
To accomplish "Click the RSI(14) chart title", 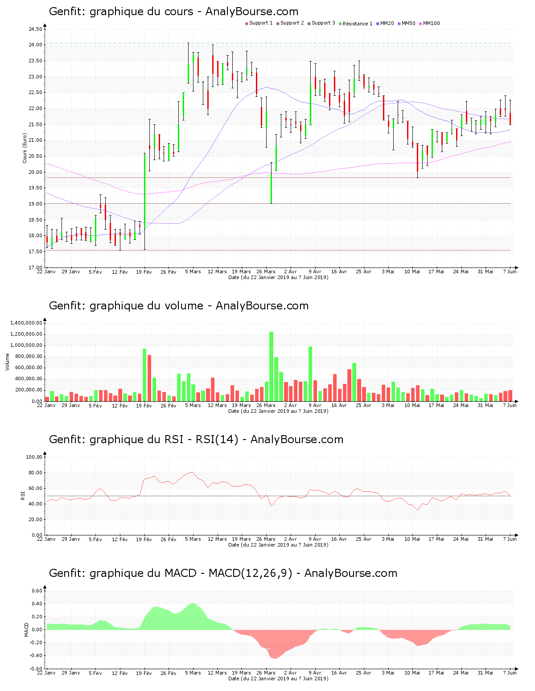I will [x=196, y=440].
